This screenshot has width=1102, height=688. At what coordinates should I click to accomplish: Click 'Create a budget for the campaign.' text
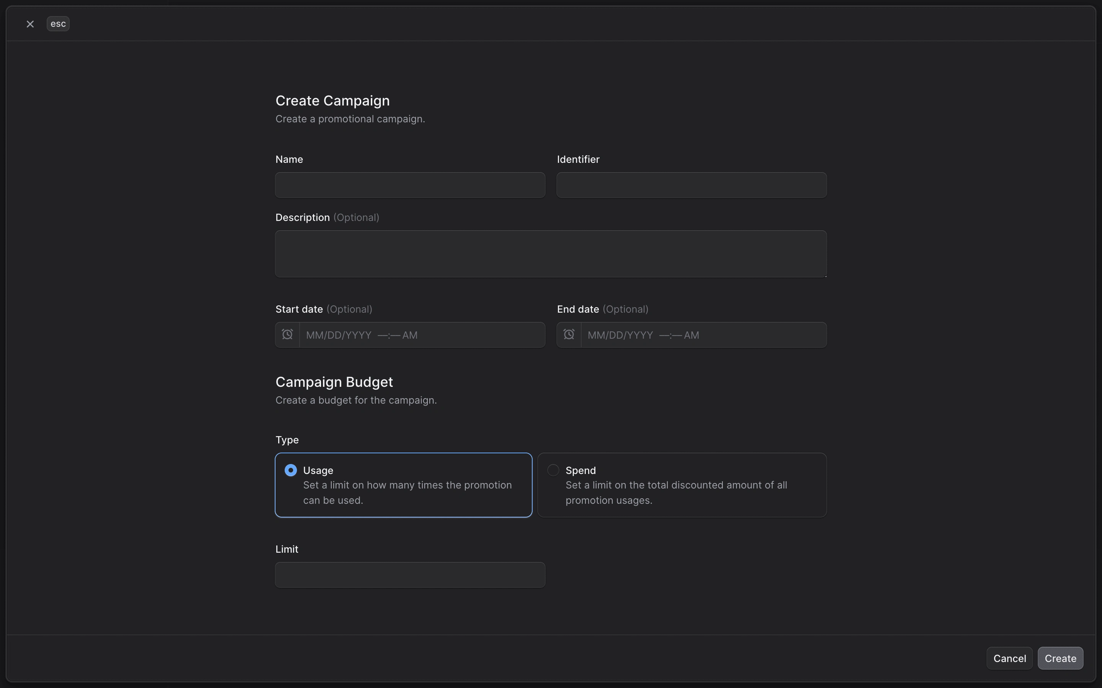[x=356, y=400]
